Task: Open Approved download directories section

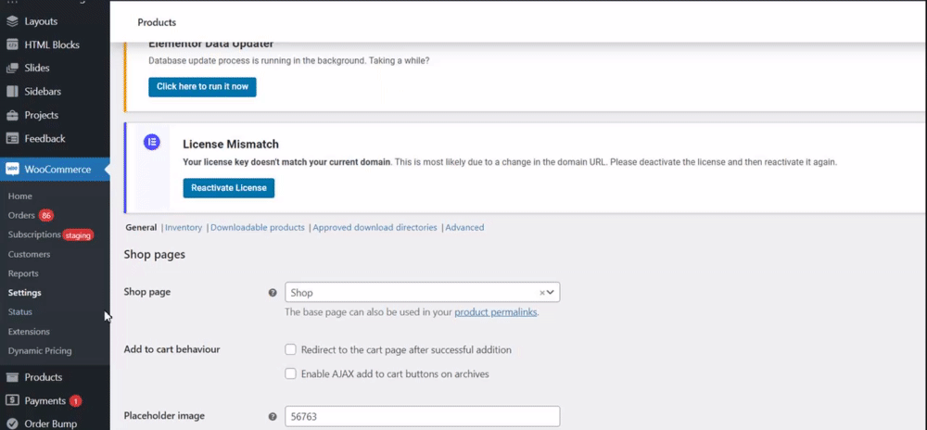Action: click(x=375, y=227)
